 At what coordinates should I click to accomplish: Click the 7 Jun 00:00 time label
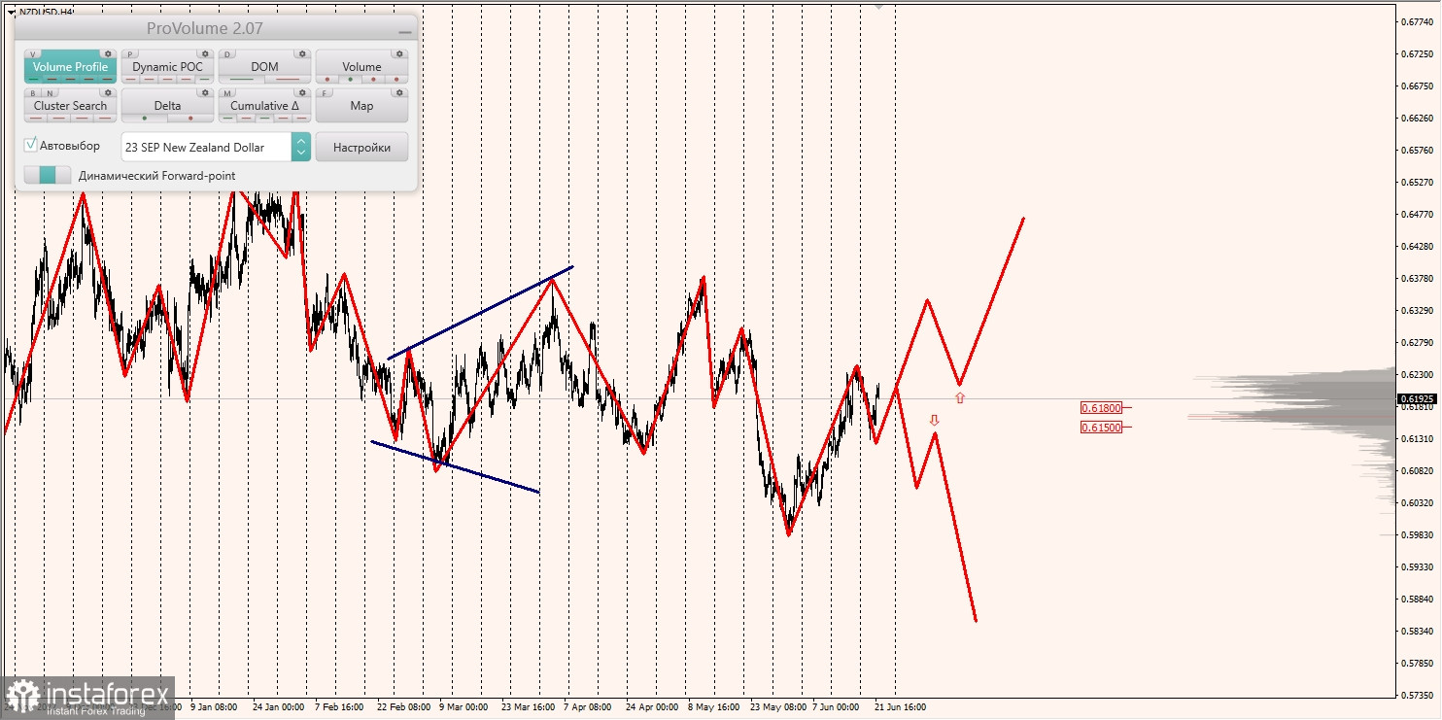(836, 707)
